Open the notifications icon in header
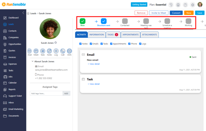Image resolution: width=206 pixels, height=131 pixels. pos(178,5)
